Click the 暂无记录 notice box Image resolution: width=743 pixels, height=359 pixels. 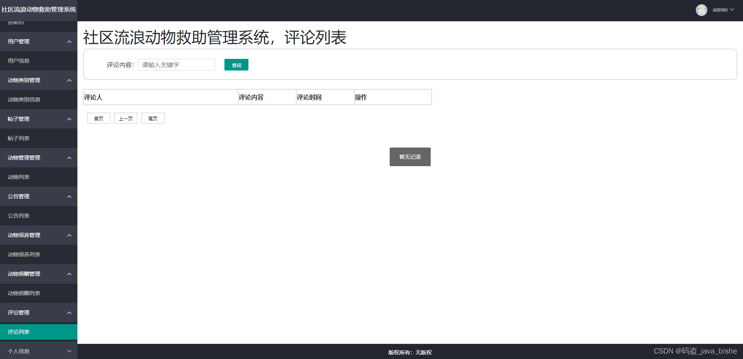[410, 157]
